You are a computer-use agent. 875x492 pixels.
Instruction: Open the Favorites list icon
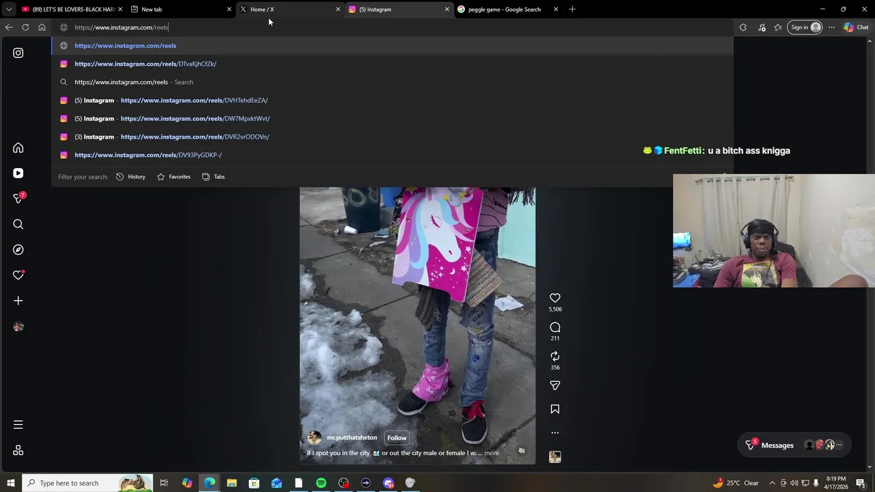coord(778,27)
